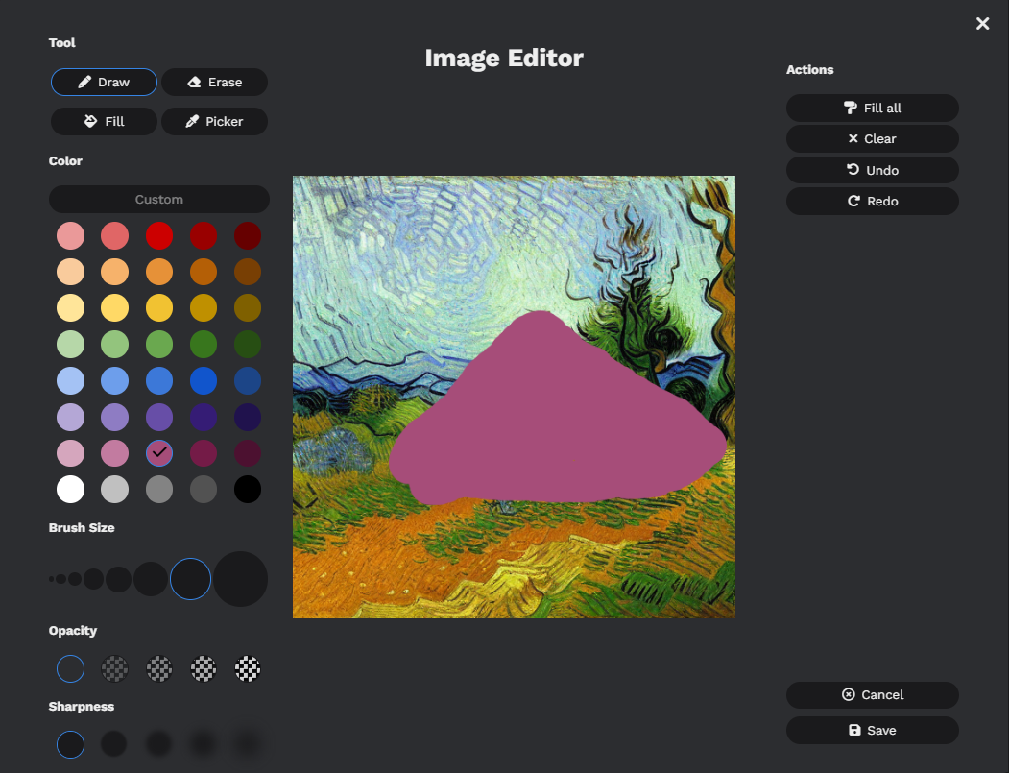The image size is (1009, 773).
Task: Pick the light gray swatch
Action: (x=114, y=489)
